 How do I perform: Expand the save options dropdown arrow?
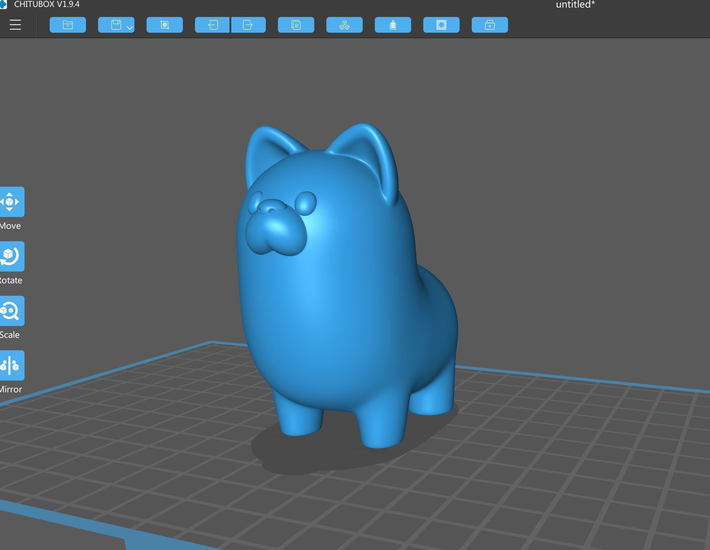(x=130, y=28)
